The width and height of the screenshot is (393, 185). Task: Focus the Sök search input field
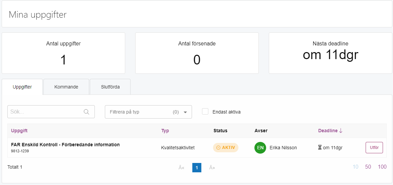[51, 112]
